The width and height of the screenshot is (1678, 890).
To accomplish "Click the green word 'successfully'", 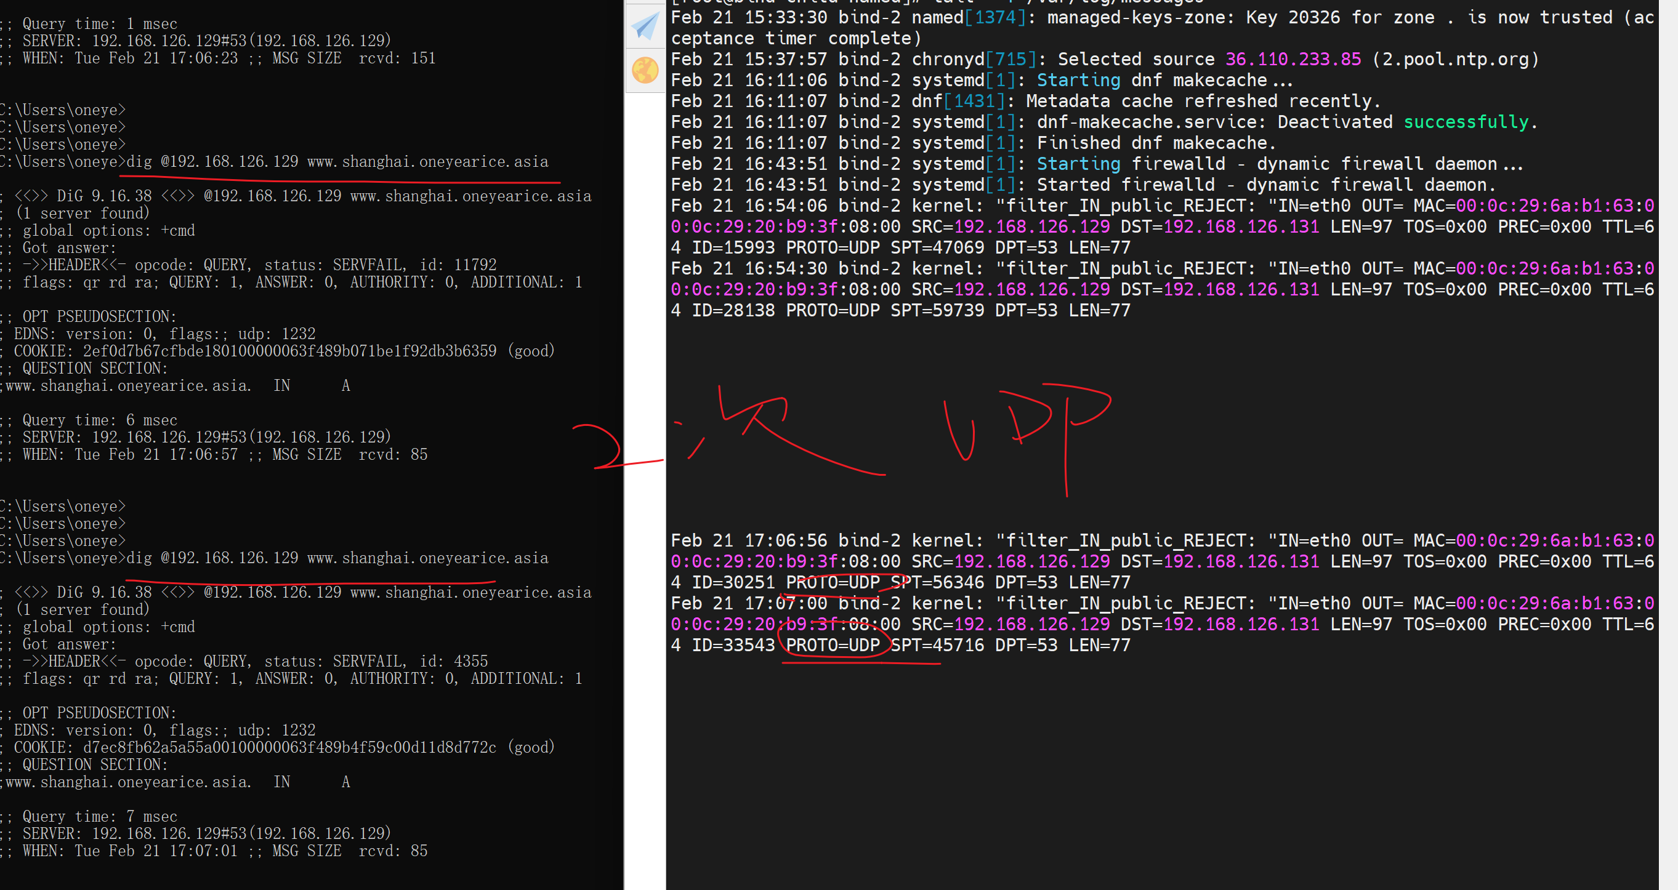I will pos(1466,122).
